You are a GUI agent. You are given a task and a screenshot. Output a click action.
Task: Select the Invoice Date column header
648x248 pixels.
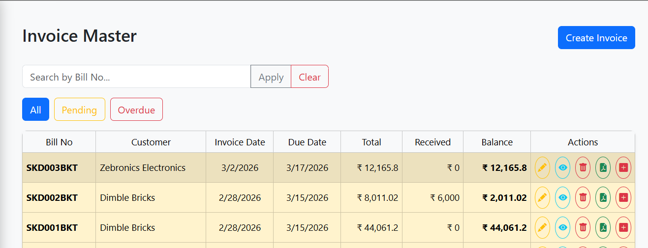(240, 142)
